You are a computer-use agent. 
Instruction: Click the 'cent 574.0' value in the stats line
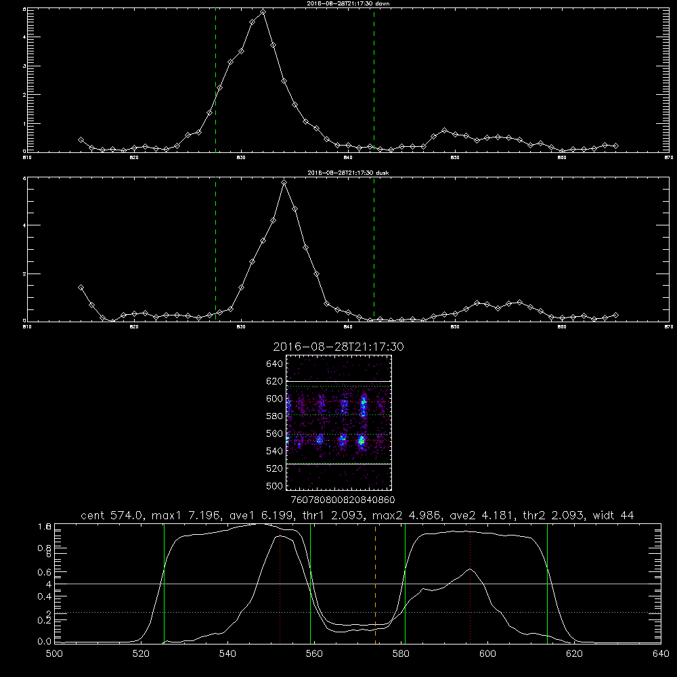click(x=112, y=515)
